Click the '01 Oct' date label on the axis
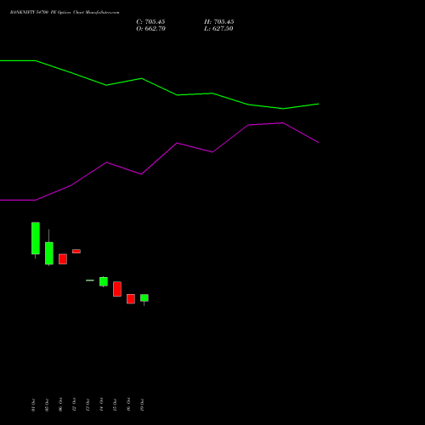 pyautogui.click(x=33, y=405)
